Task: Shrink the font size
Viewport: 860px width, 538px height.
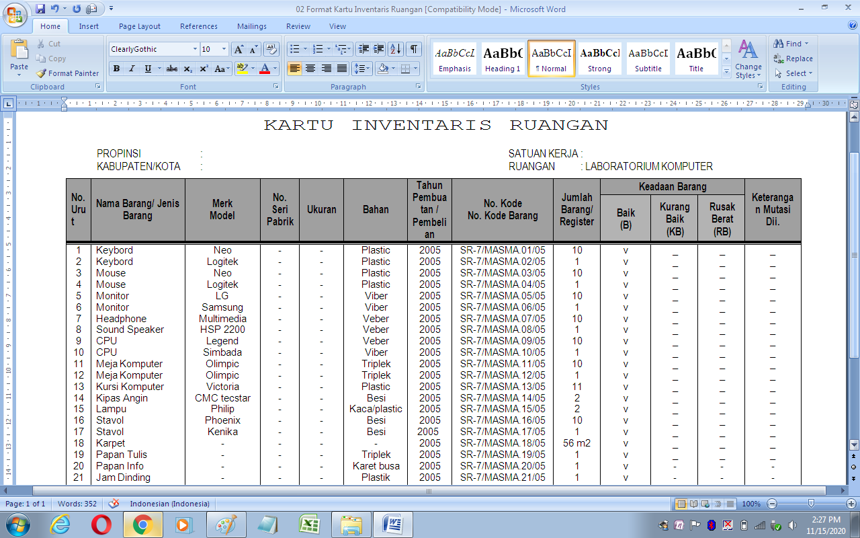Action: (x=254, y=49)
